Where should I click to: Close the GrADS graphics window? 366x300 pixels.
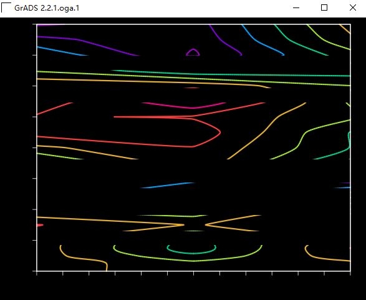(353, 7)
